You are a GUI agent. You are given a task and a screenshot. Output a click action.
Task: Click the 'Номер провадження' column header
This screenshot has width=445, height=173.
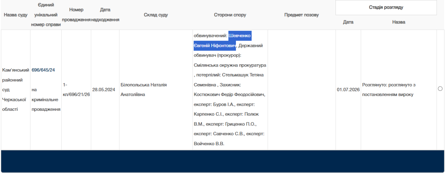click(x=76, y=15)
